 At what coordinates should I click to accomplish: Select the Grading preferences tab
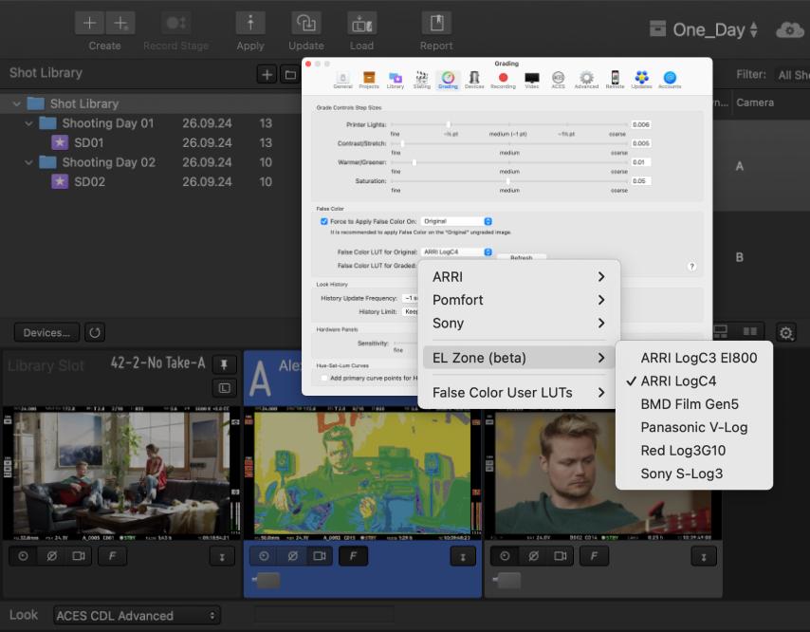coord(448,80)
